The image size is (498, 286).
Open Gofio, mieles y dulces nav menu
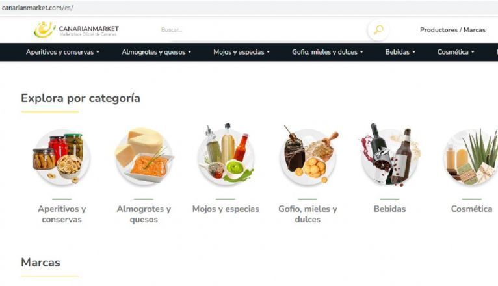point(328,52)
